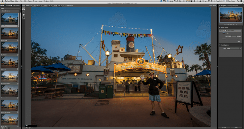Switch to the Loupe tab
Viewport: 244px width, 129px height.
click(229, 6)
